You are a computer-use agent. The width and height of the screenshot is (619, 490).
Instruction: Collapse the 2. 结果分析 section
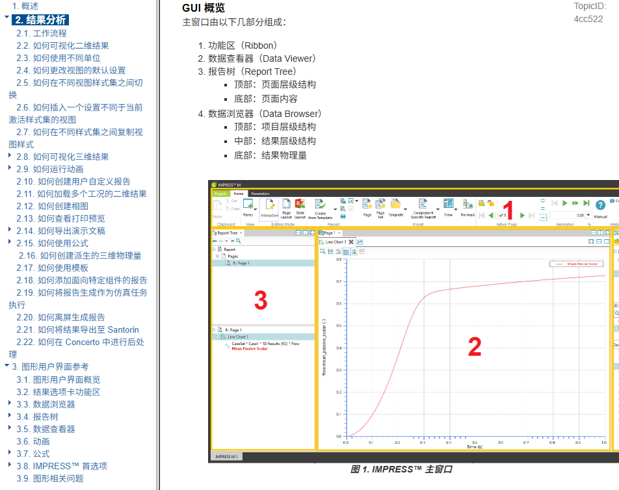(7, 18)
